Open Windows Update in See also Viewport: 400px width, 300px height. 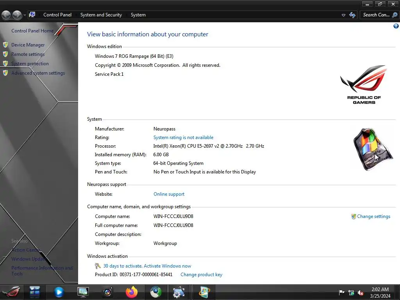pos(29,259)
